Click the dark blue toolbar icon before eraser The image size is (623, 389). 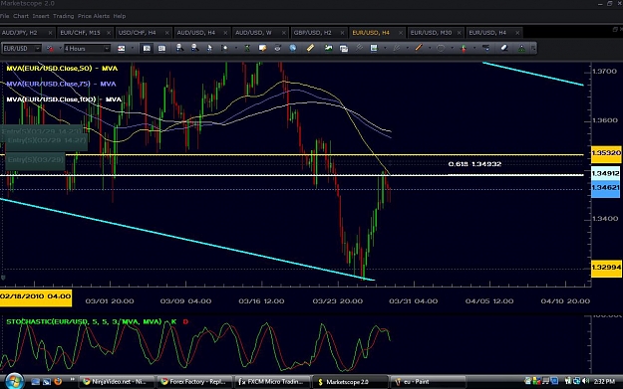pos(485,48)
